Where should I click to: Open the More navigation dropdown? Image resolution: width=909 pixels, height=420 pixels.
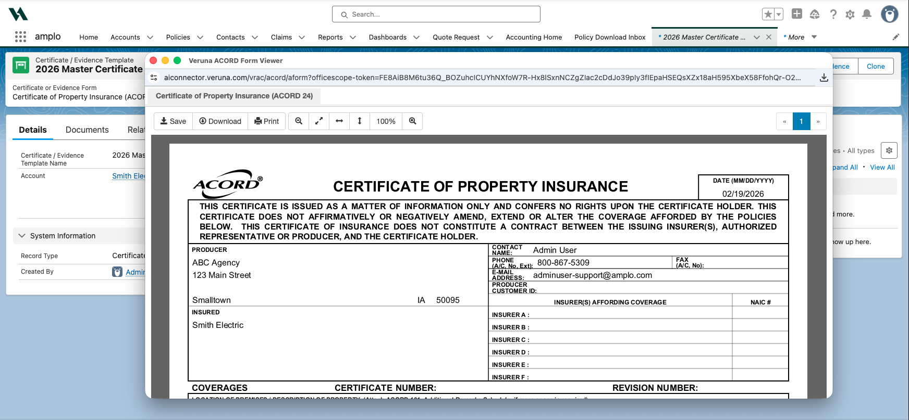tap(800, 37)
